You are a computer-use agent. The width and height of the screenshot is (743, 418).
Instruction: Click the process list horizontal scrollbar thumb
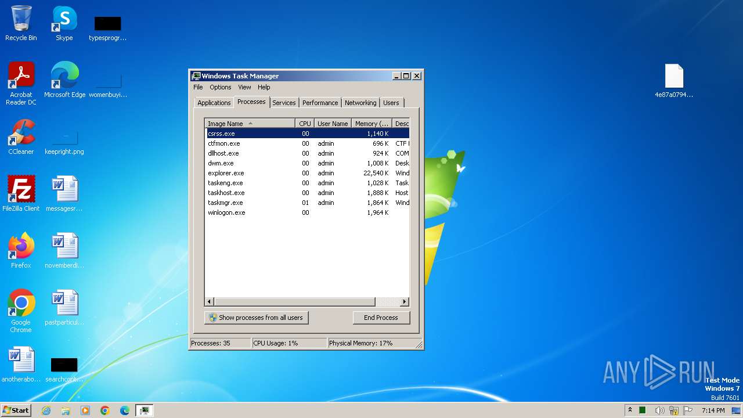click(x=295, y=302)
